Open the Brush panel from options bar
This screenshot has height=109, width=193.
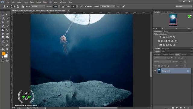(x=18, y=7)
